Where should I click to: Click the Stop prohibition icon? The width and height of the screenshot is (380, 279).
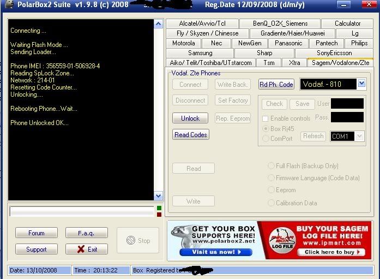click(131, 240)
